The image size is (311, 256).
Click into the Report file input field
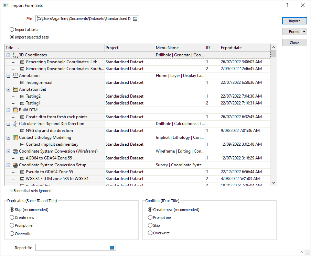click(72, 248)
